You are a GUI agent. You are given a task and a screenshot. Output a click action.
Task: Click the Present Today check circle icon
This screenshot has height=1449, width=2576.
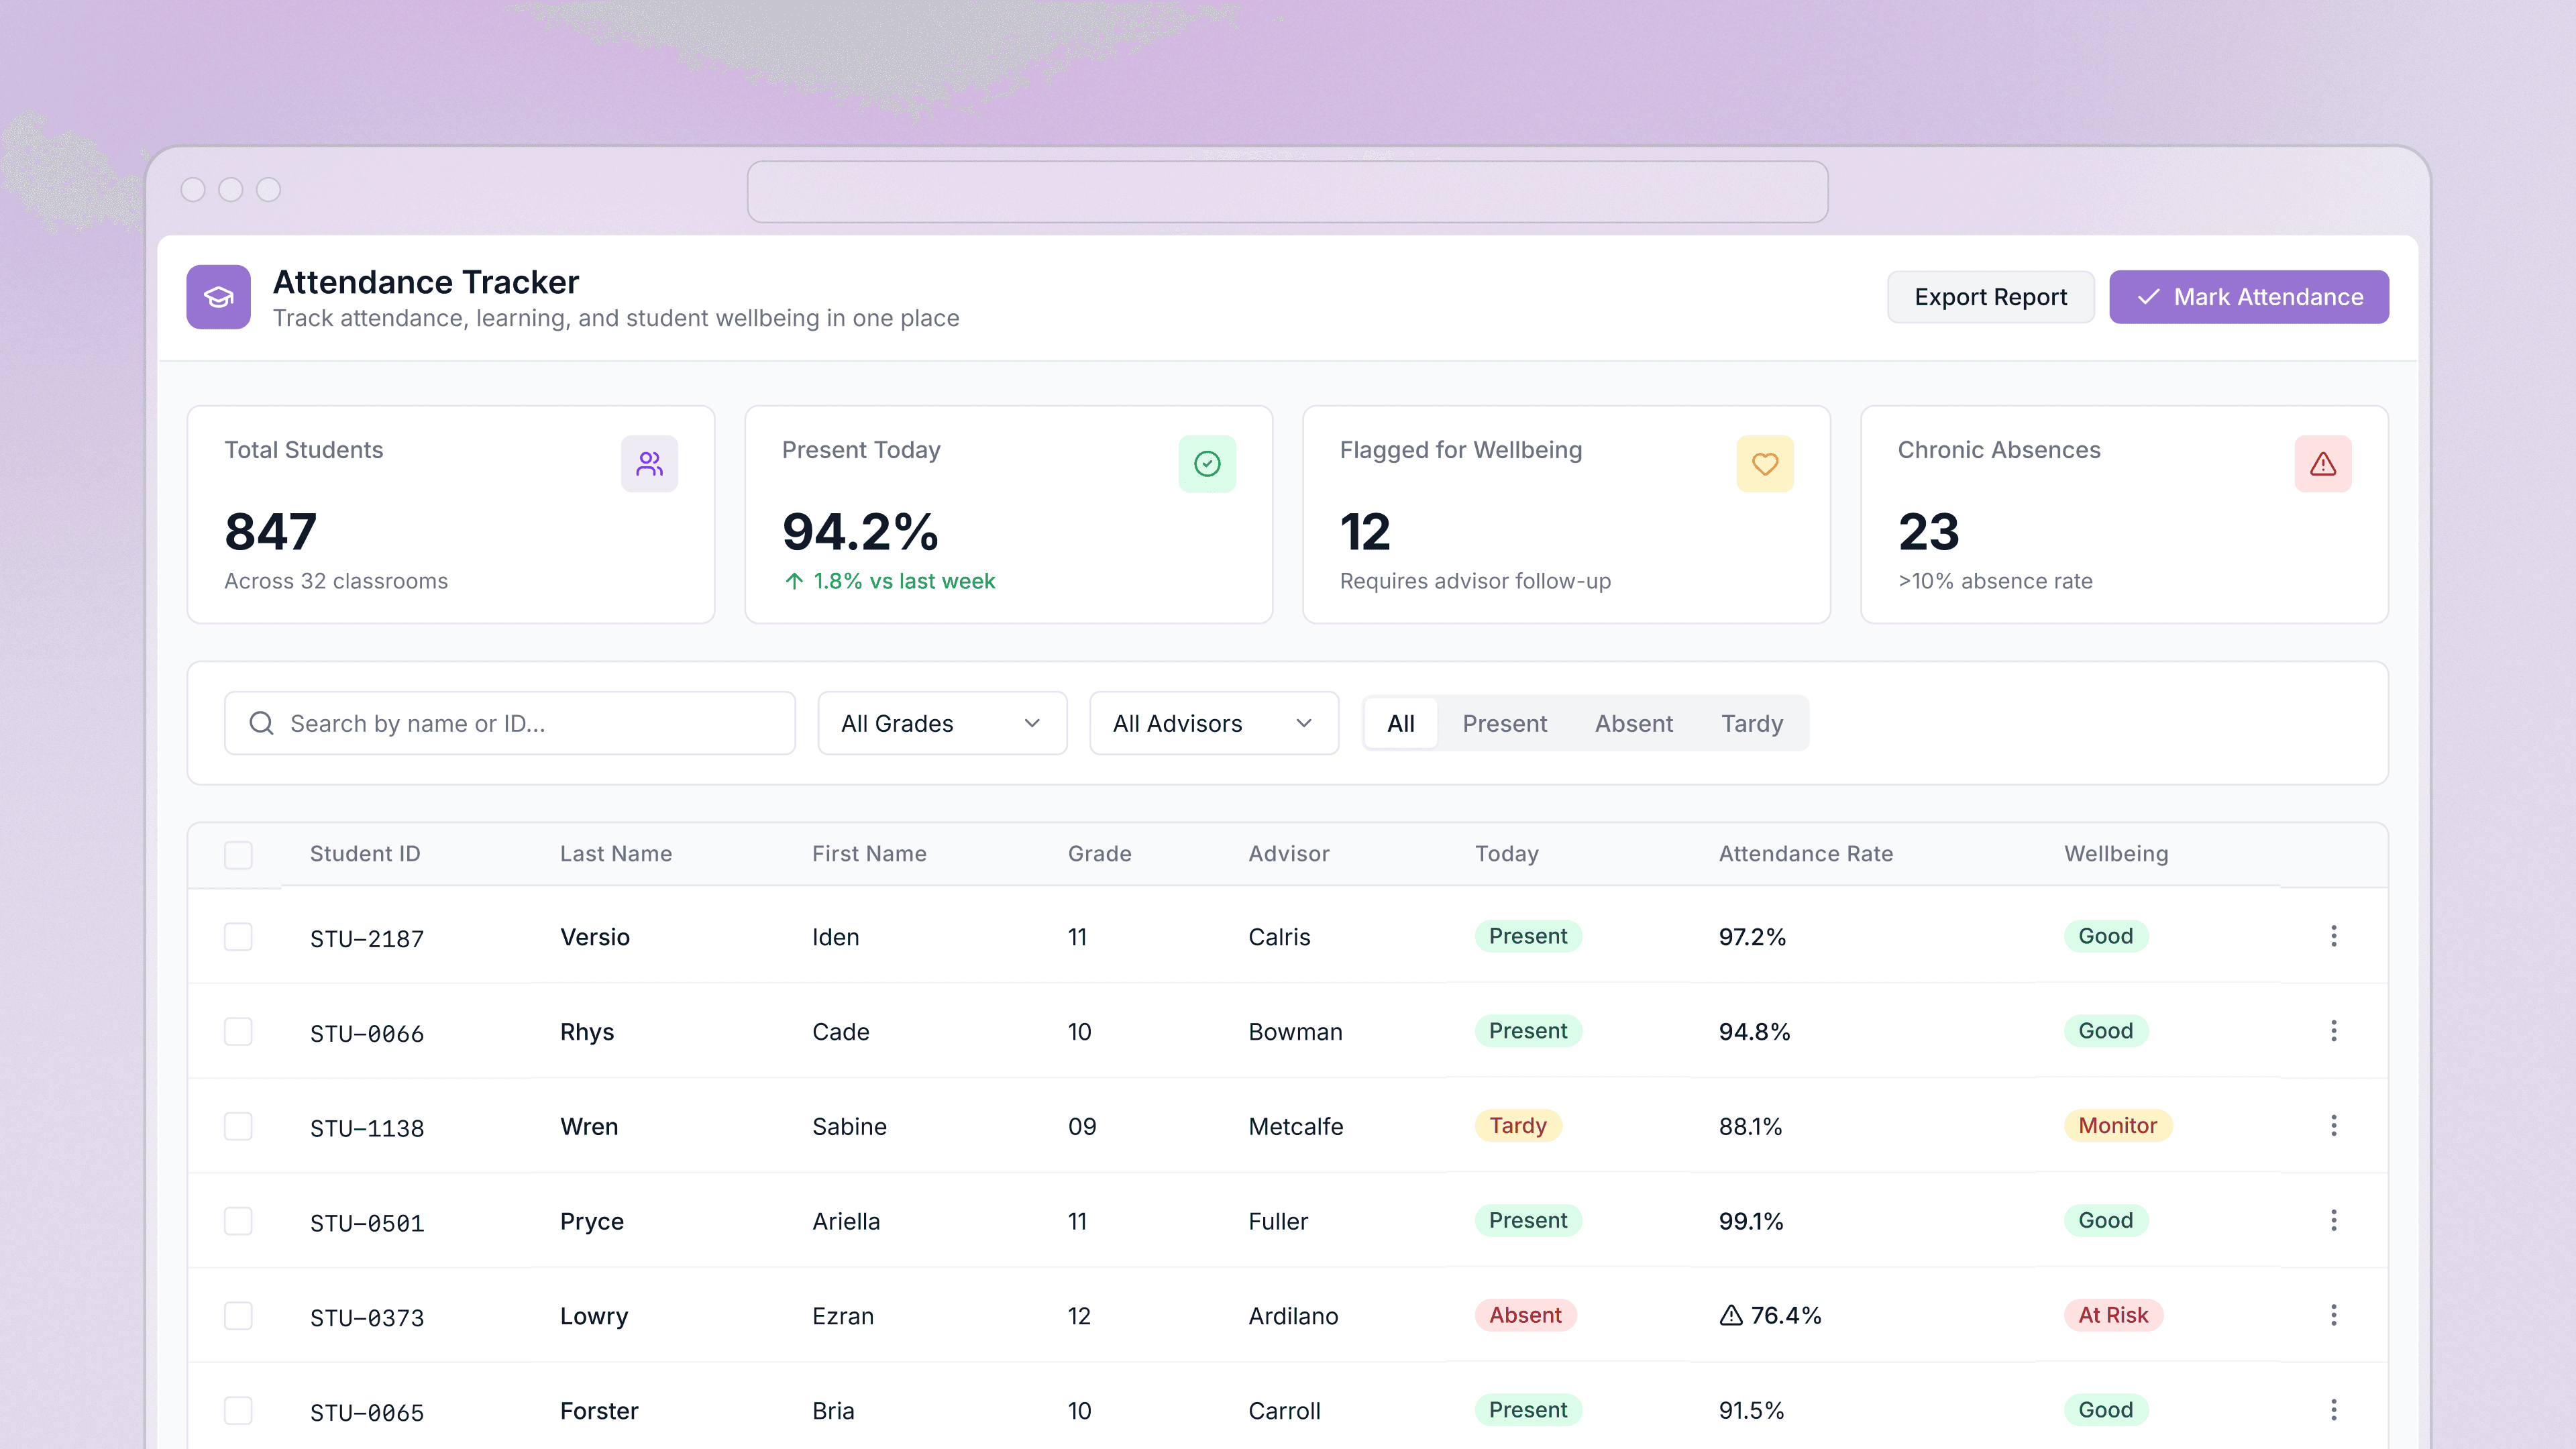pyautogui.click(x=1207, y=464)
